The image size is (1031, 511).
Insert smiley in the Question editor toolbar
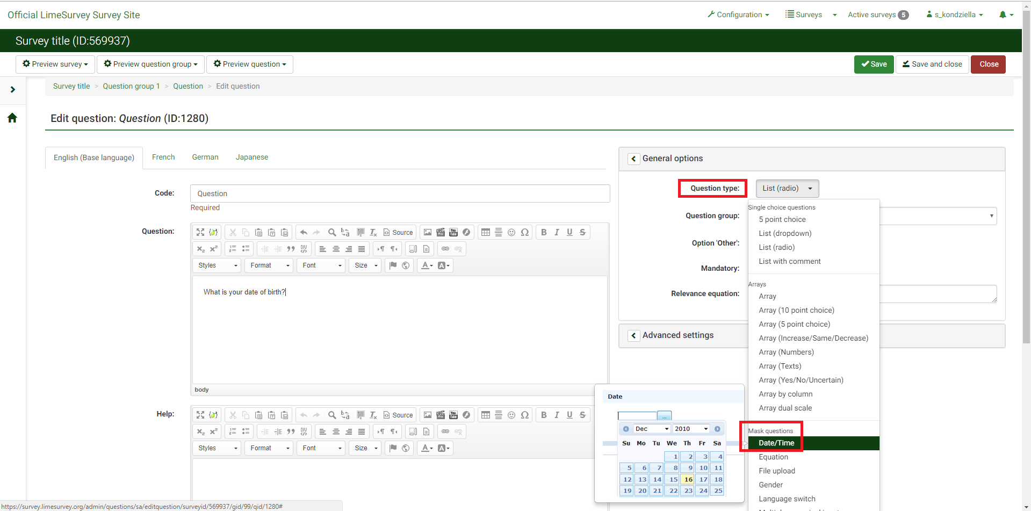point(511,232)
